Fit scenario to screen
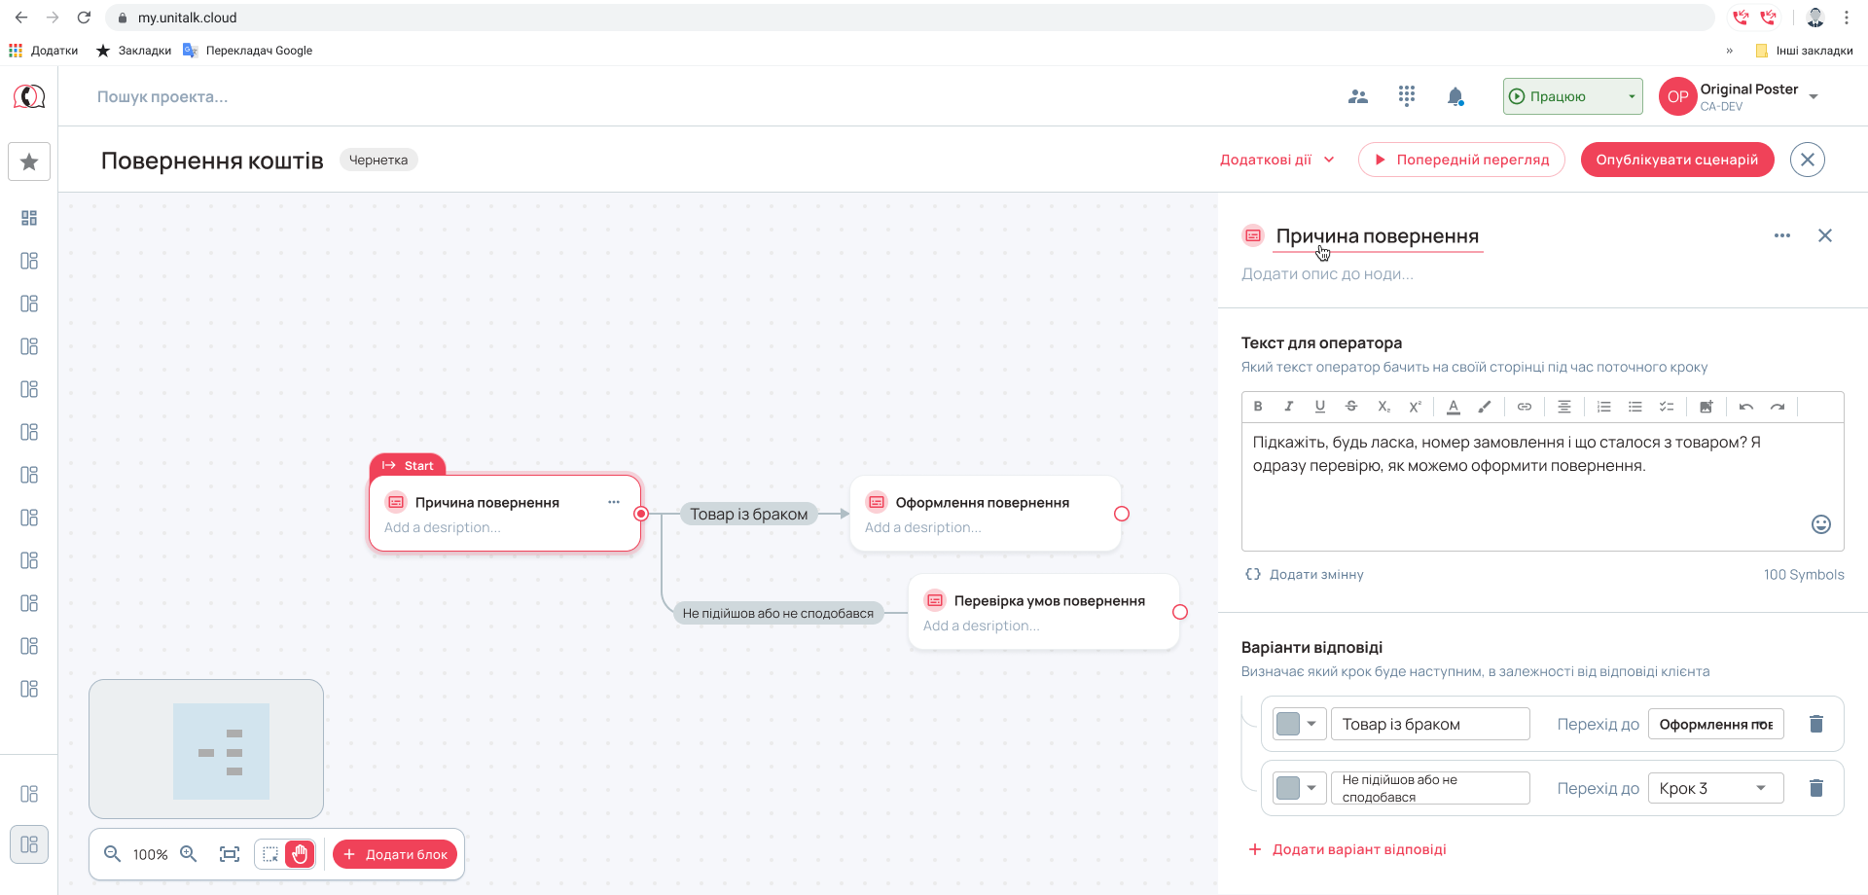 click(x=230, y=854)
